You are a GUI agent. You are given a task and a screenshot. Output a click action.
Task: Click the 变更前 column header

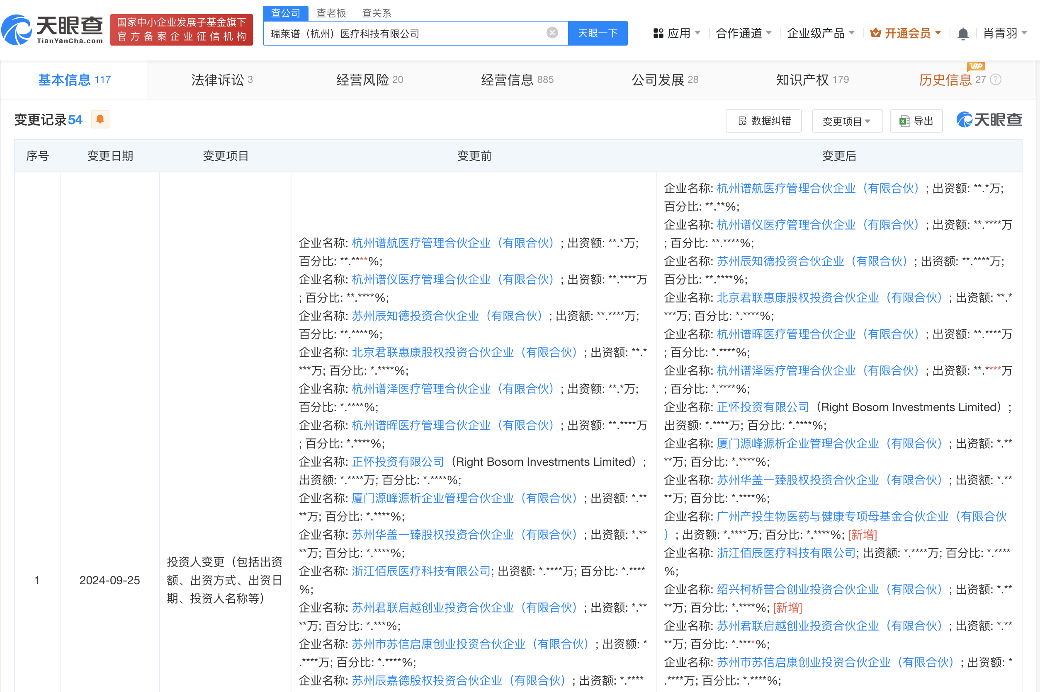(474, 156)
